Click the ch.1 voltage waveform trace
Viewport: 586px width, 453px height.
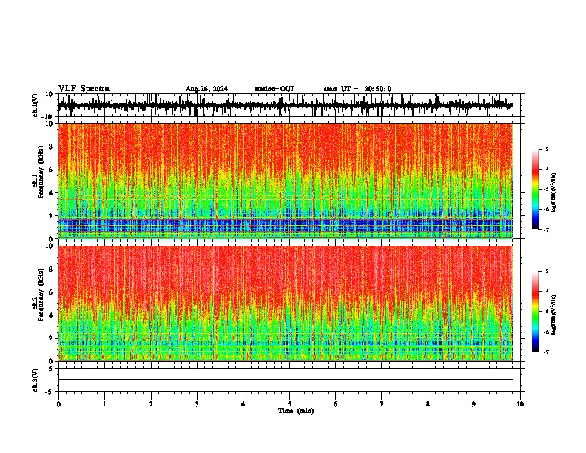click(285, 105)
